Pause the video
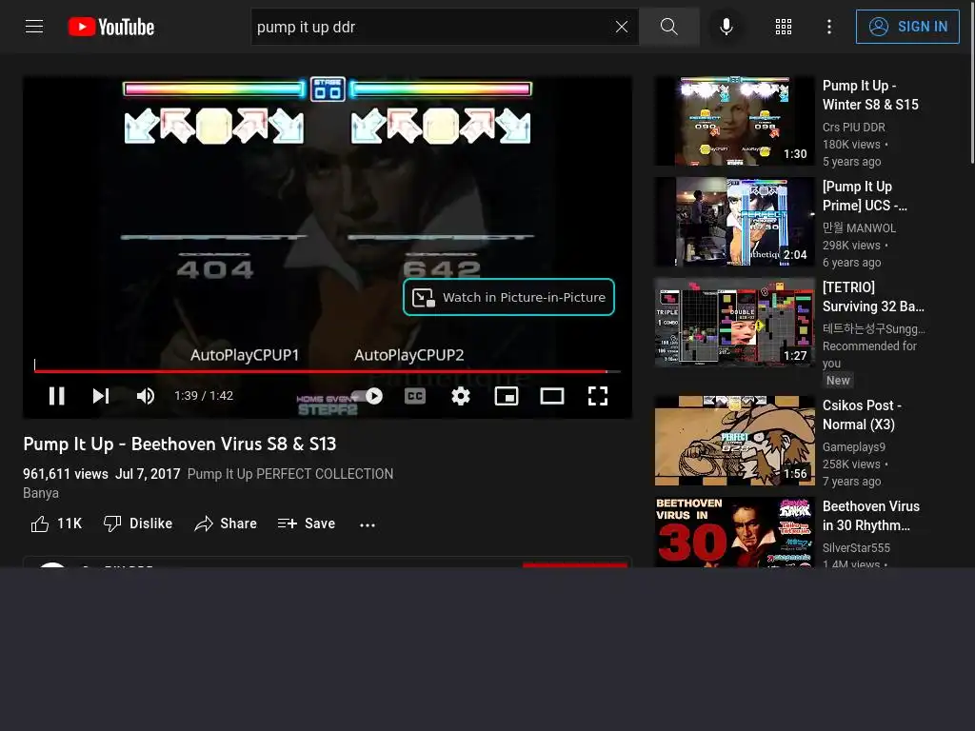Image resolution: width=975 pixels, height=731 pixels. [56, 396]
